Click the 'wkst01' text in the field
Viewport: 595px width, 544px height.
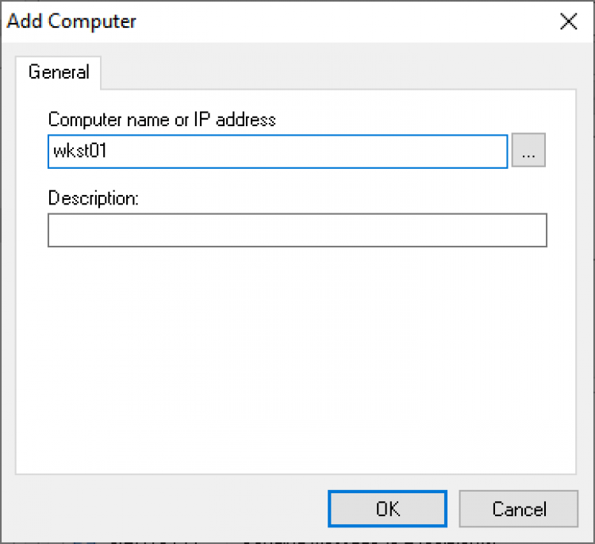pos(80,151)
